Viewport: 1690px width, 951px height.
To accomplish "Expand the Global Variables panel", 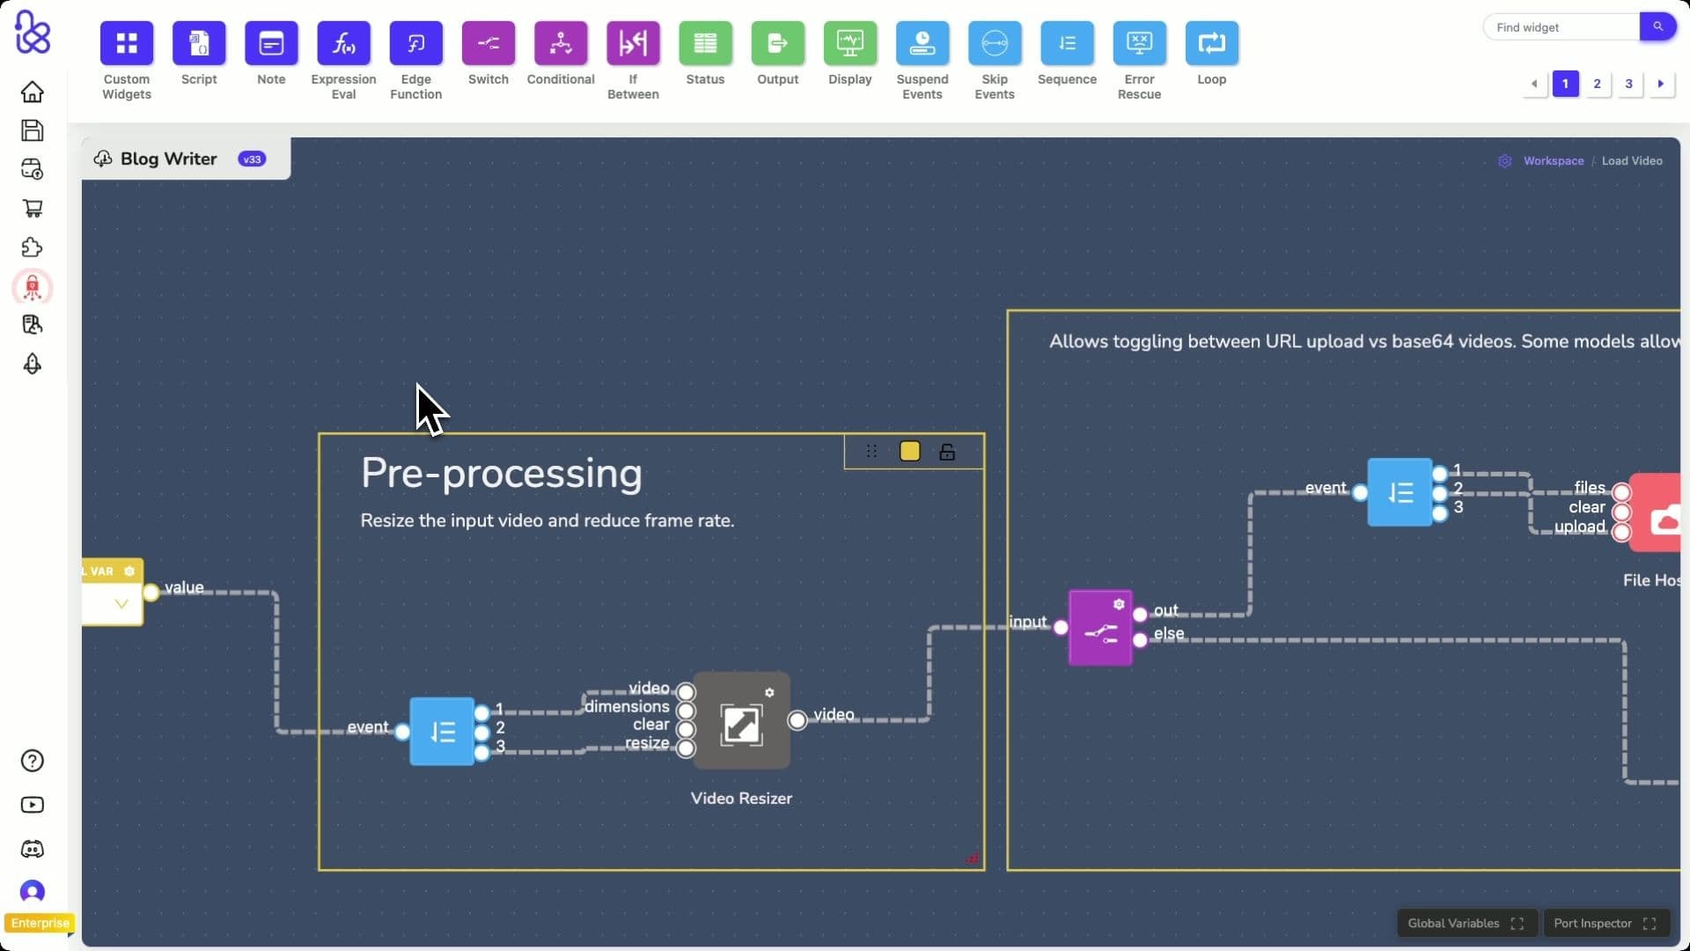I will coord(1516,923).
